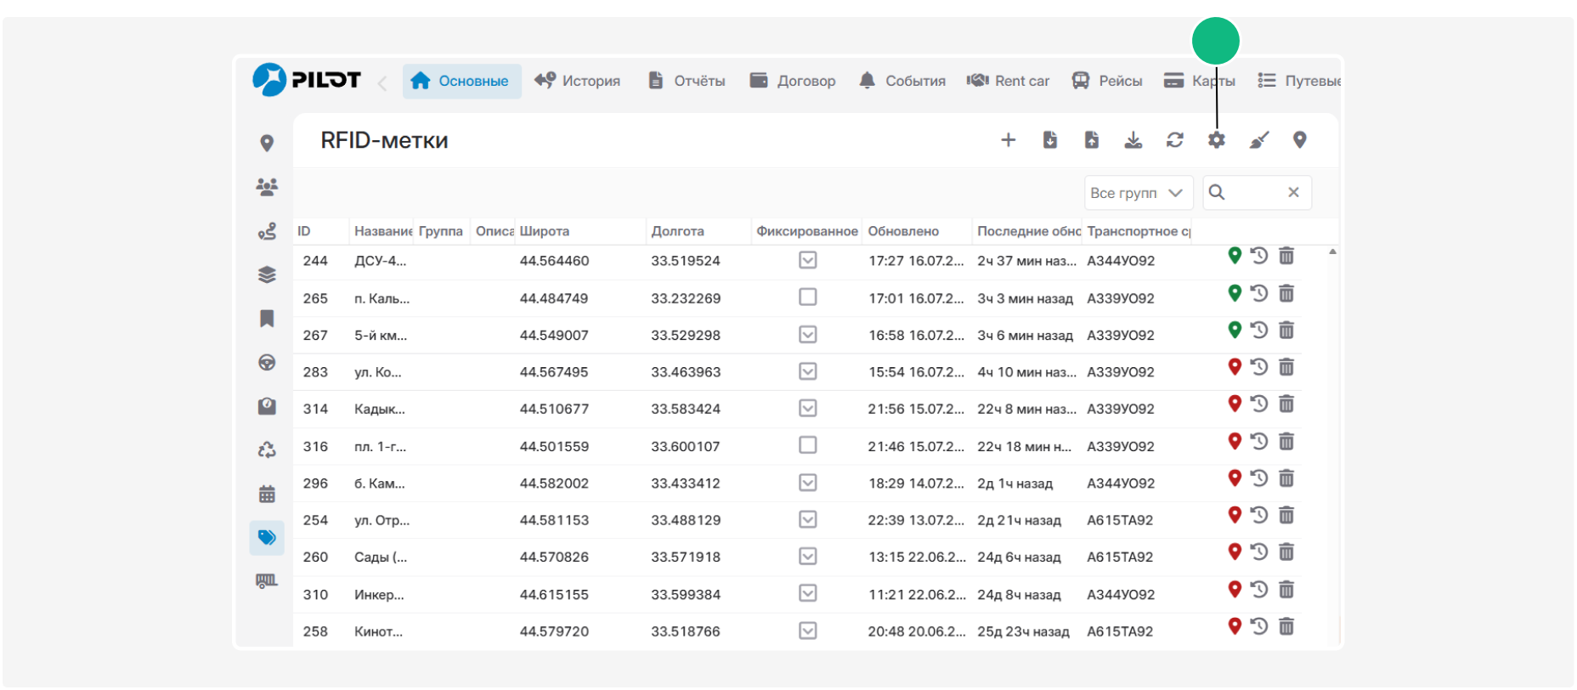
Task: Toggle fixed checkbox for tag 254
Action: (x=808, y=519)
